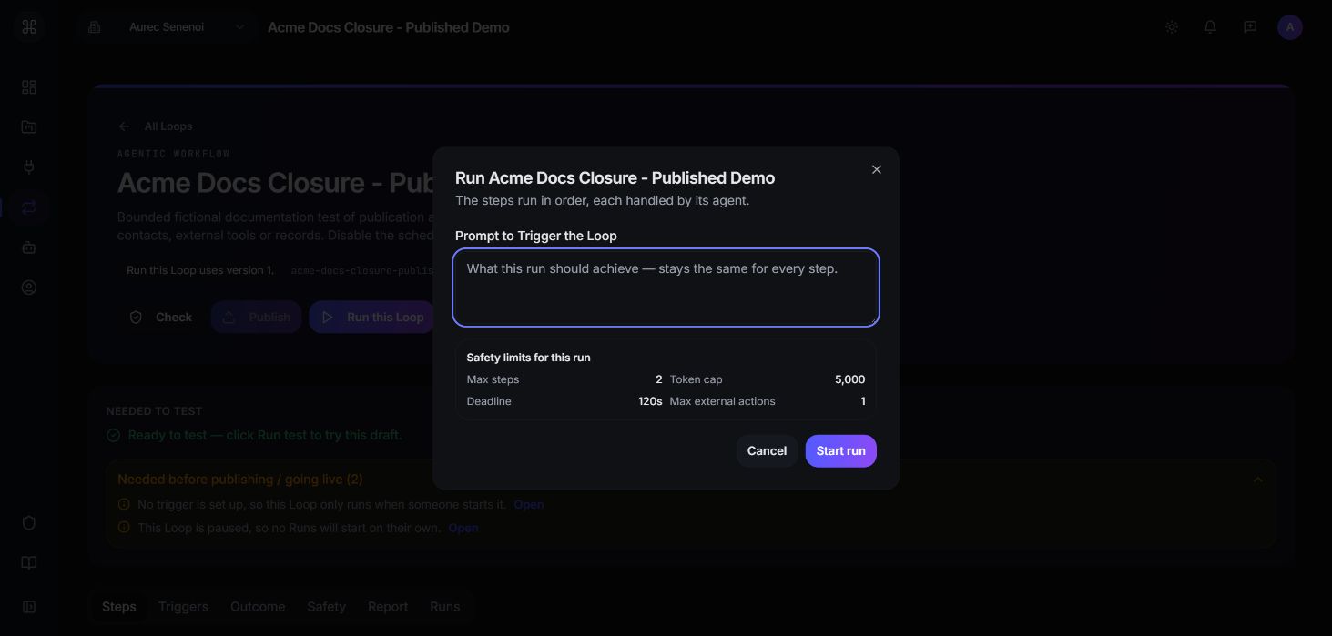The image size is (1332, 636).
Task: Open the plug integrations icon in sidebar
Action: [29, 167]
